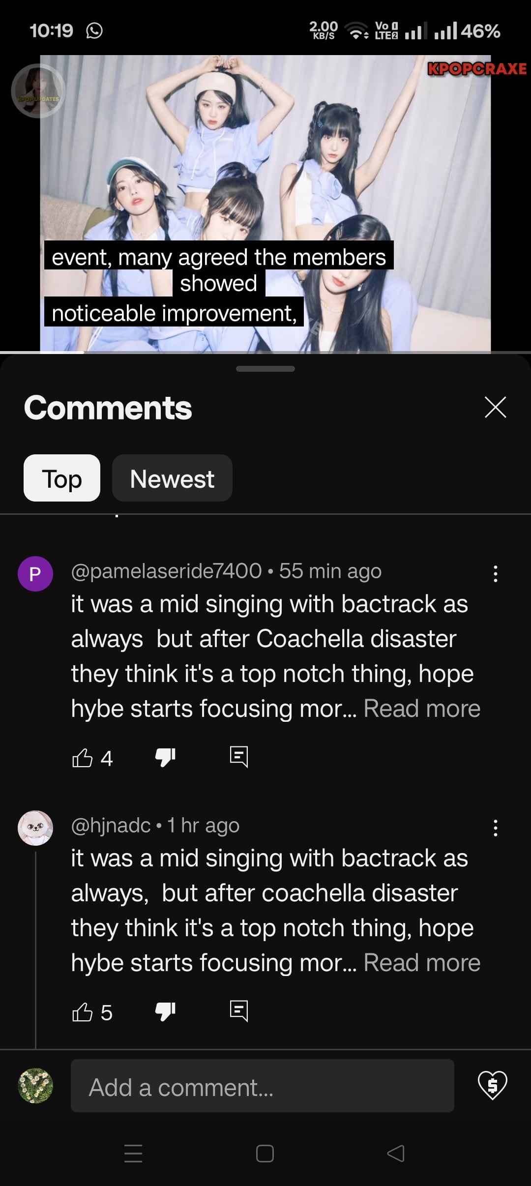Dislike the comment by @hjnadc
The width and height of the screenshot is (531, 1186).
(165, 1012)
